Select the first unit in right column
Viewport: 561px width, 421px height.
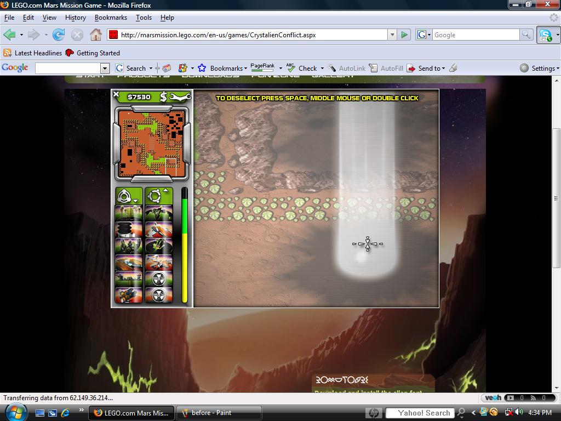point(159,213)
